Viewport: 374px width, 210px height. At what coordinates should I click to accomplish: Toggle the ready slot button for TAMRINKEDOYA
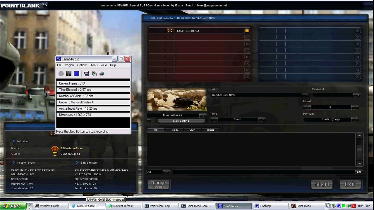click(x=247, y=31)
